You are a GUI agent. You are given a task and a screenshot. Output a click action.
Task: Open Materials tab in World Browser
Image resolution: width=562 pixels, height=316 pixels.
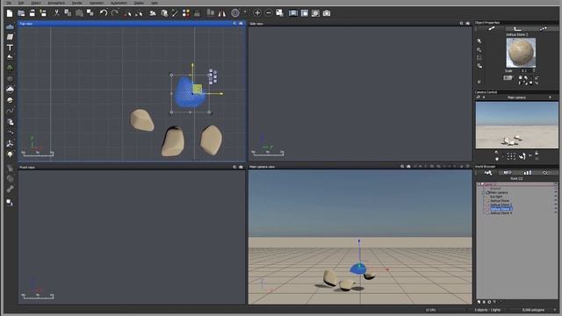pos(508,173)
